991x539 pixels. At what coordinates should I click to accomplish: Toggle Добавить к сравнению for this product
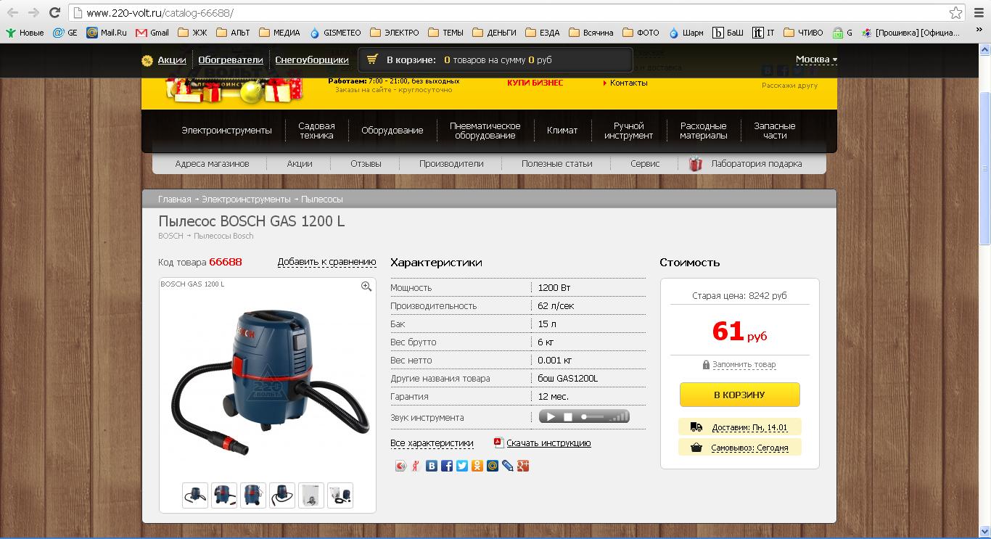[x=326, y=262]
